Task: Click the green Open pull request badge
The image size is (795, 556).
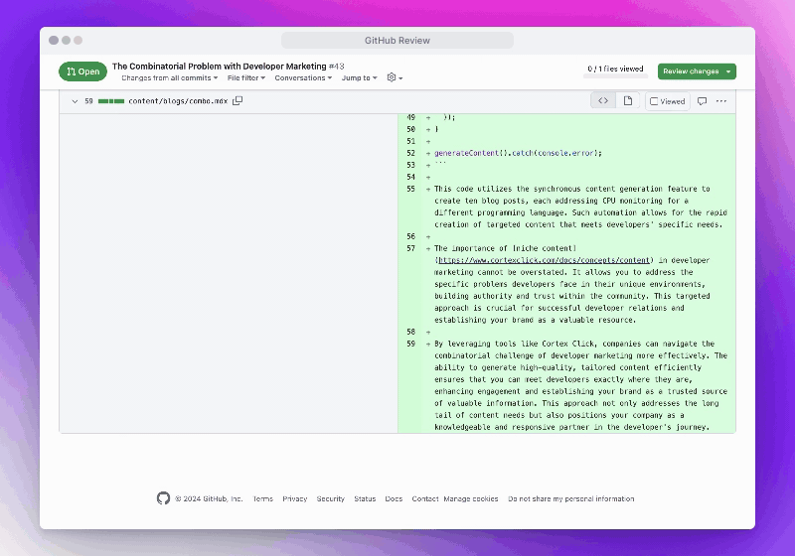Action: (83, 71)
